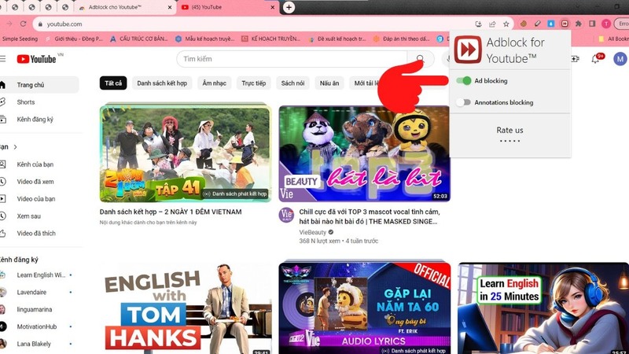Screen dimensions: 629x354
Task: Toggle the browser side panel icon
Action: pos(592,24)
